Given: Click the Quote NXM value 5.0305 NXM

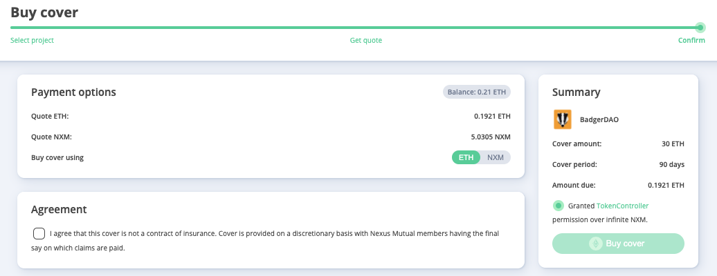Looking at the screenshot, I should (x=491, y=137).
